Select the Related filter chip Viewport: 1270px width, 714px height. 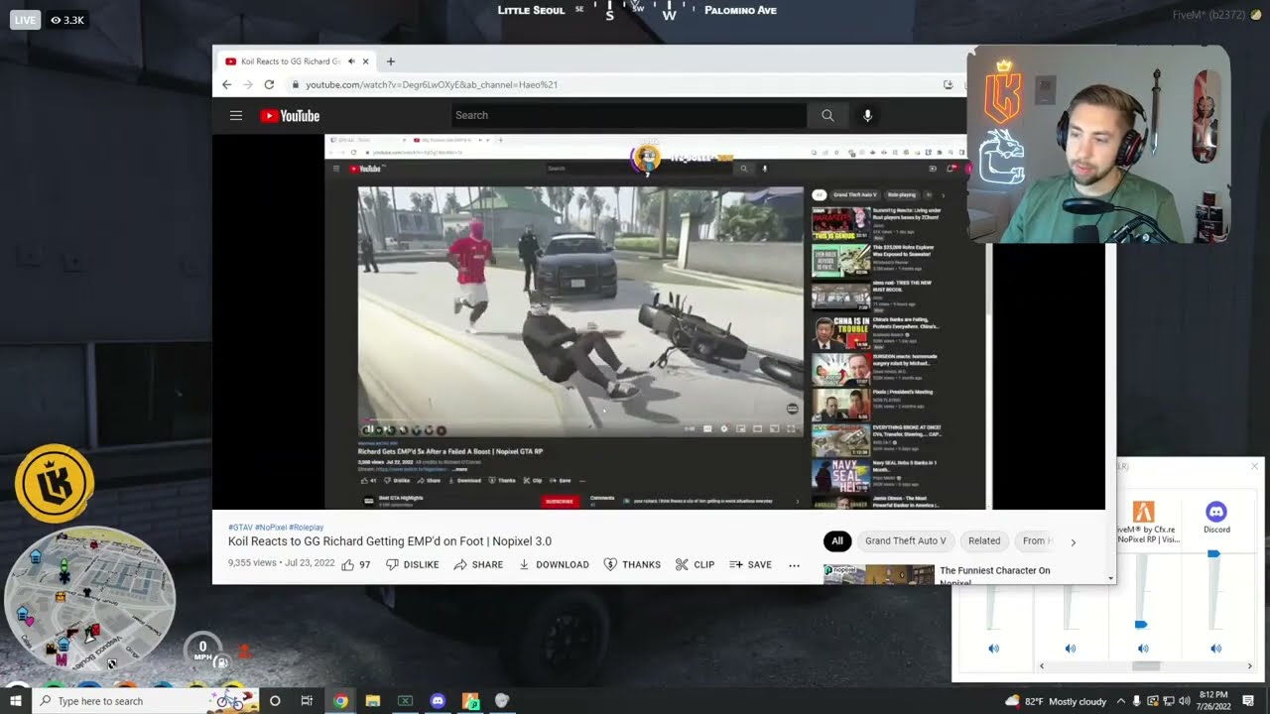pyautogui.click(x=984, y=540)
